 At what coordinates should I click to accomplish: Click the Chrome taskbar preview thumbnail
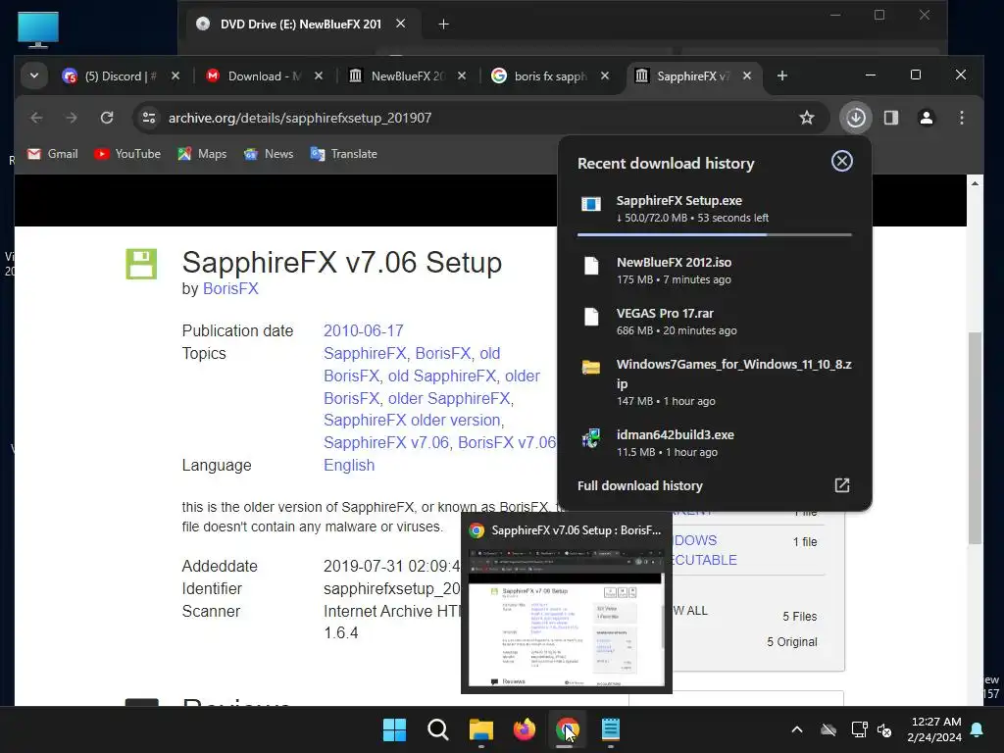point(567,616)
